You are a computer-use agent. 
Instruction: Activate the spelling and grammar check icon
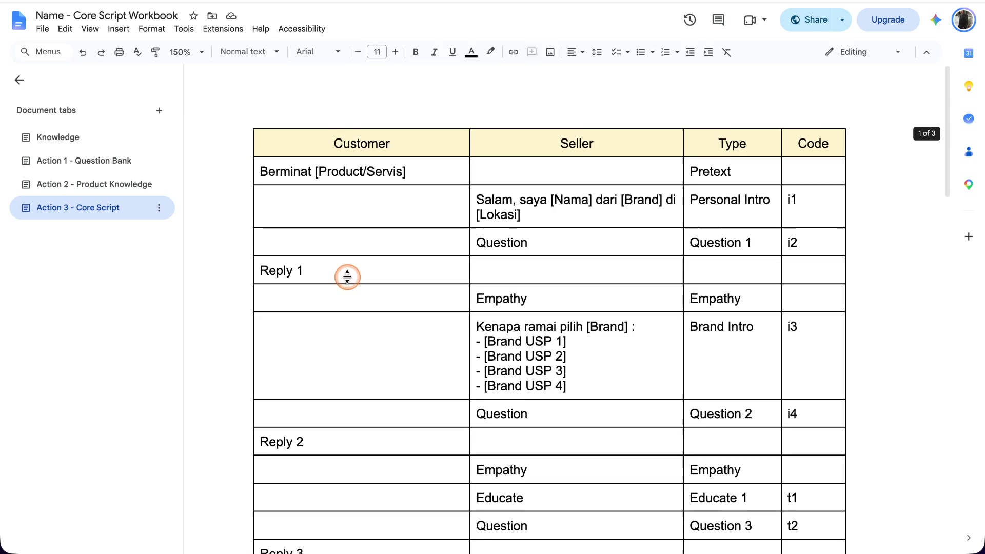137,52
